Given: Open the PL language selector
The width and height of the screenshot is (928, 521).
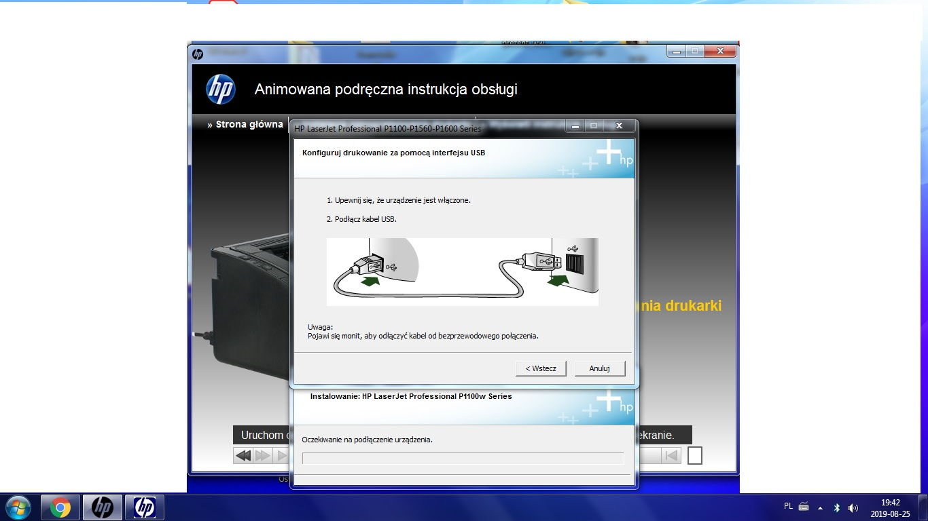Looking at the screenshot, I should click(x=788, y=506).
